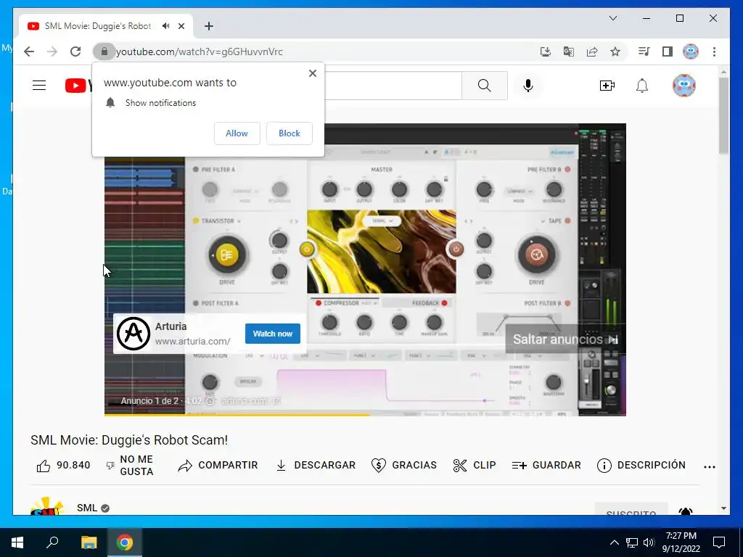The width and height of the screenshot is (743, 557).
Task: Block YouTube notifications in the popup
Action: point(289,133)
